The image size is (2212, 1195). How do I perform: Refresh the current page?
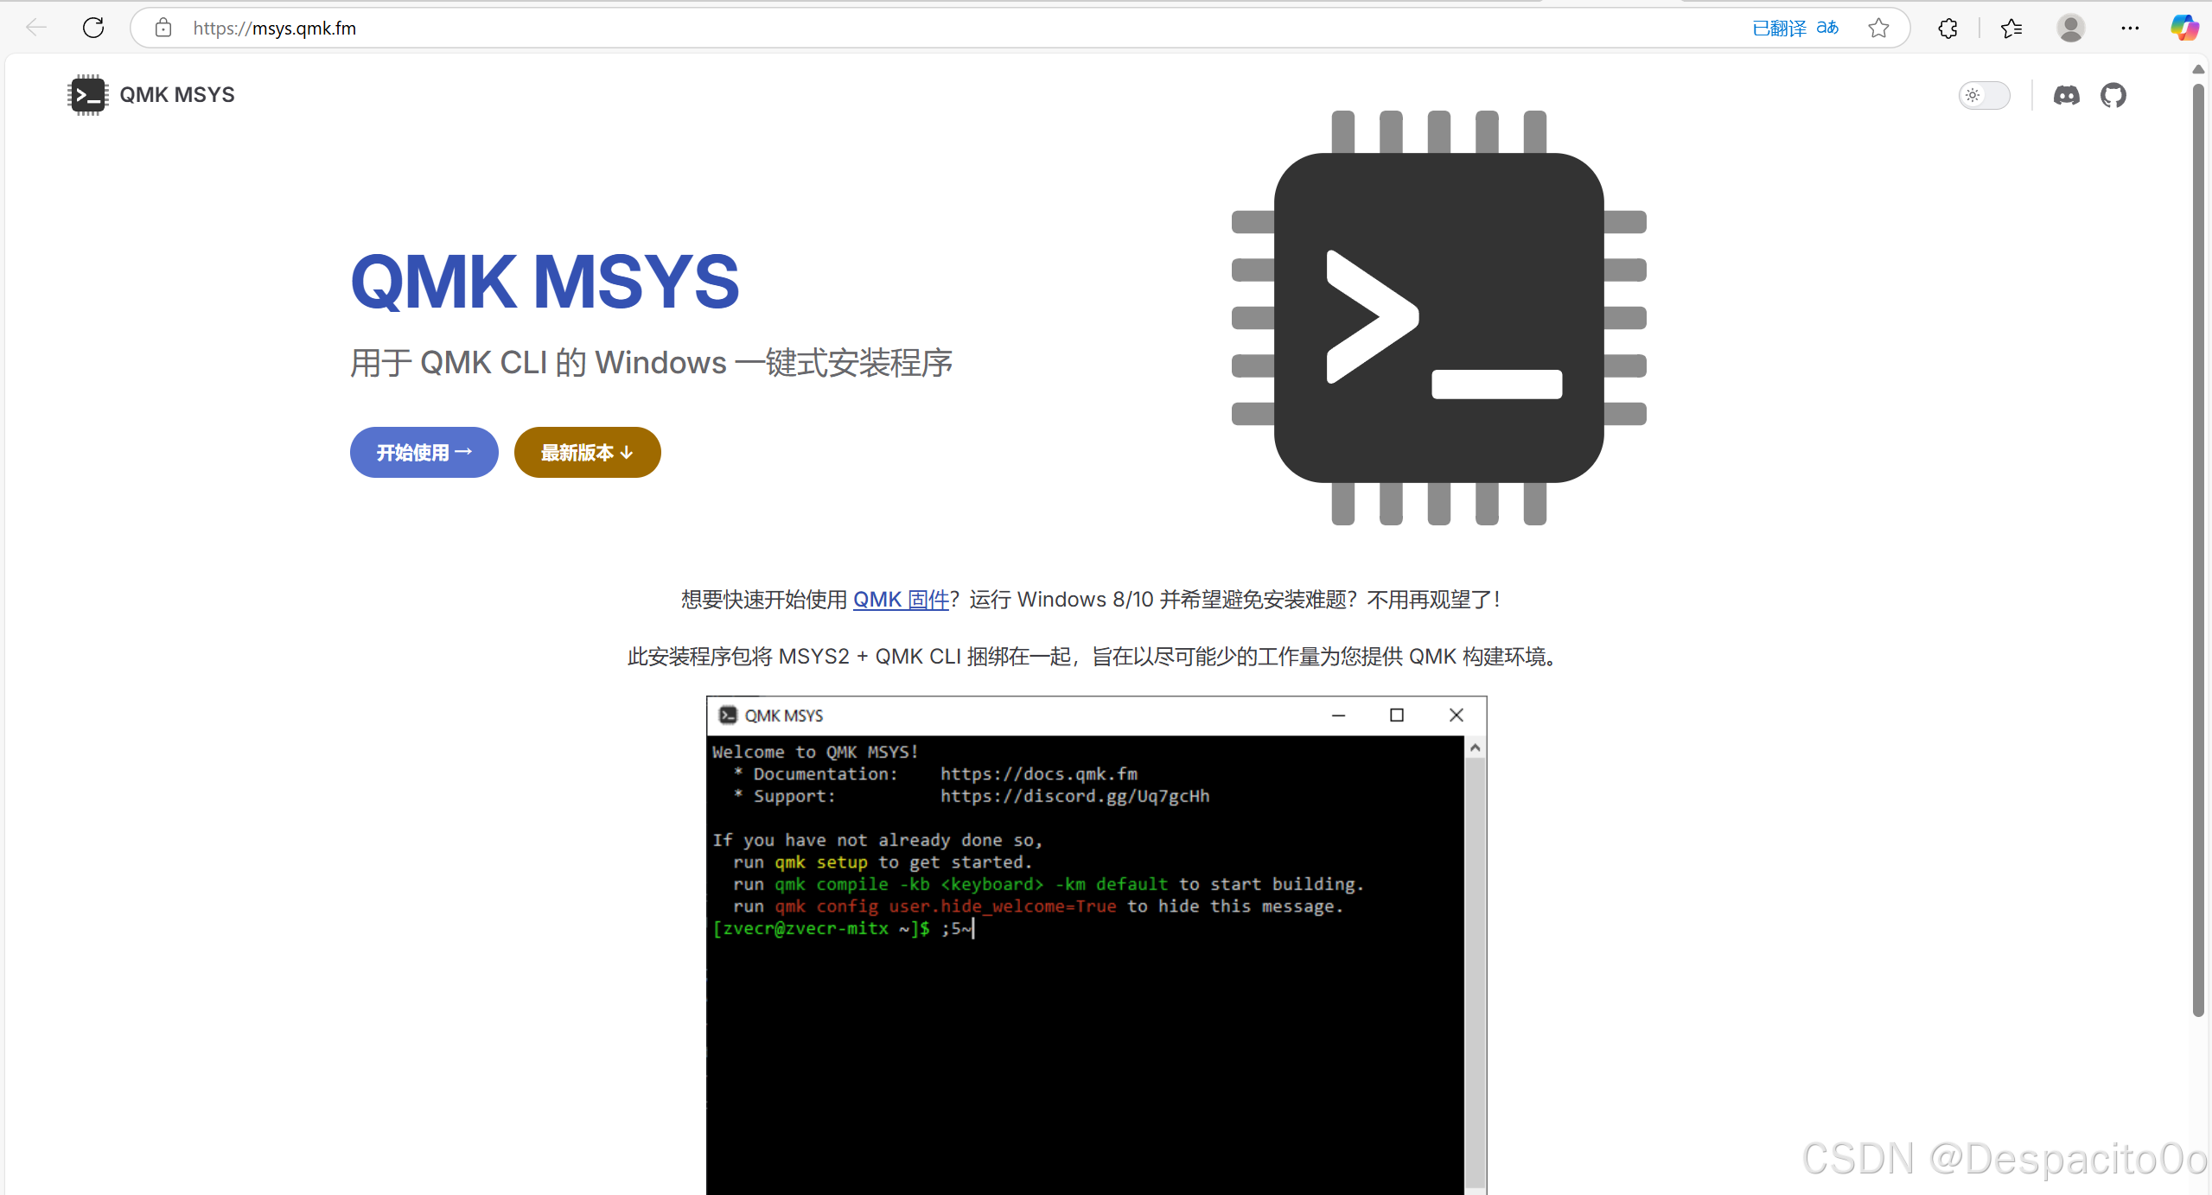pyautogui.click(x=93, y=28)
